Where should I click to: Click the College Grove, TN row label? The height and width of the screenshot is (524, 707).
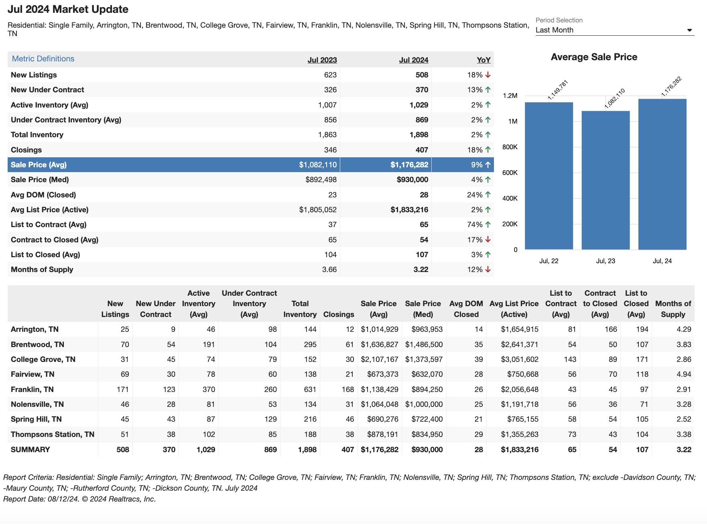(43, 359)
